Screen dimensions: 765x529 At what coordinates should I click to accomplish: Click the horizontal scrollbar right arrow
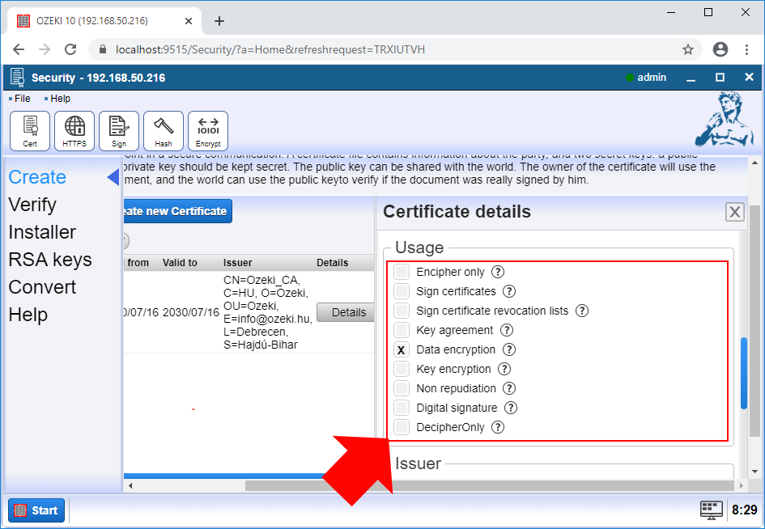point(741,485)
